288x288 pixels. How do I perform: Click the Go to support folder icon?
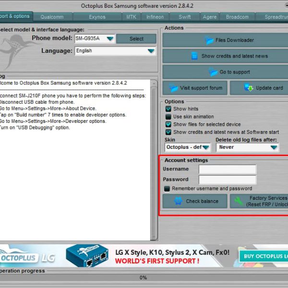point(213,72)
